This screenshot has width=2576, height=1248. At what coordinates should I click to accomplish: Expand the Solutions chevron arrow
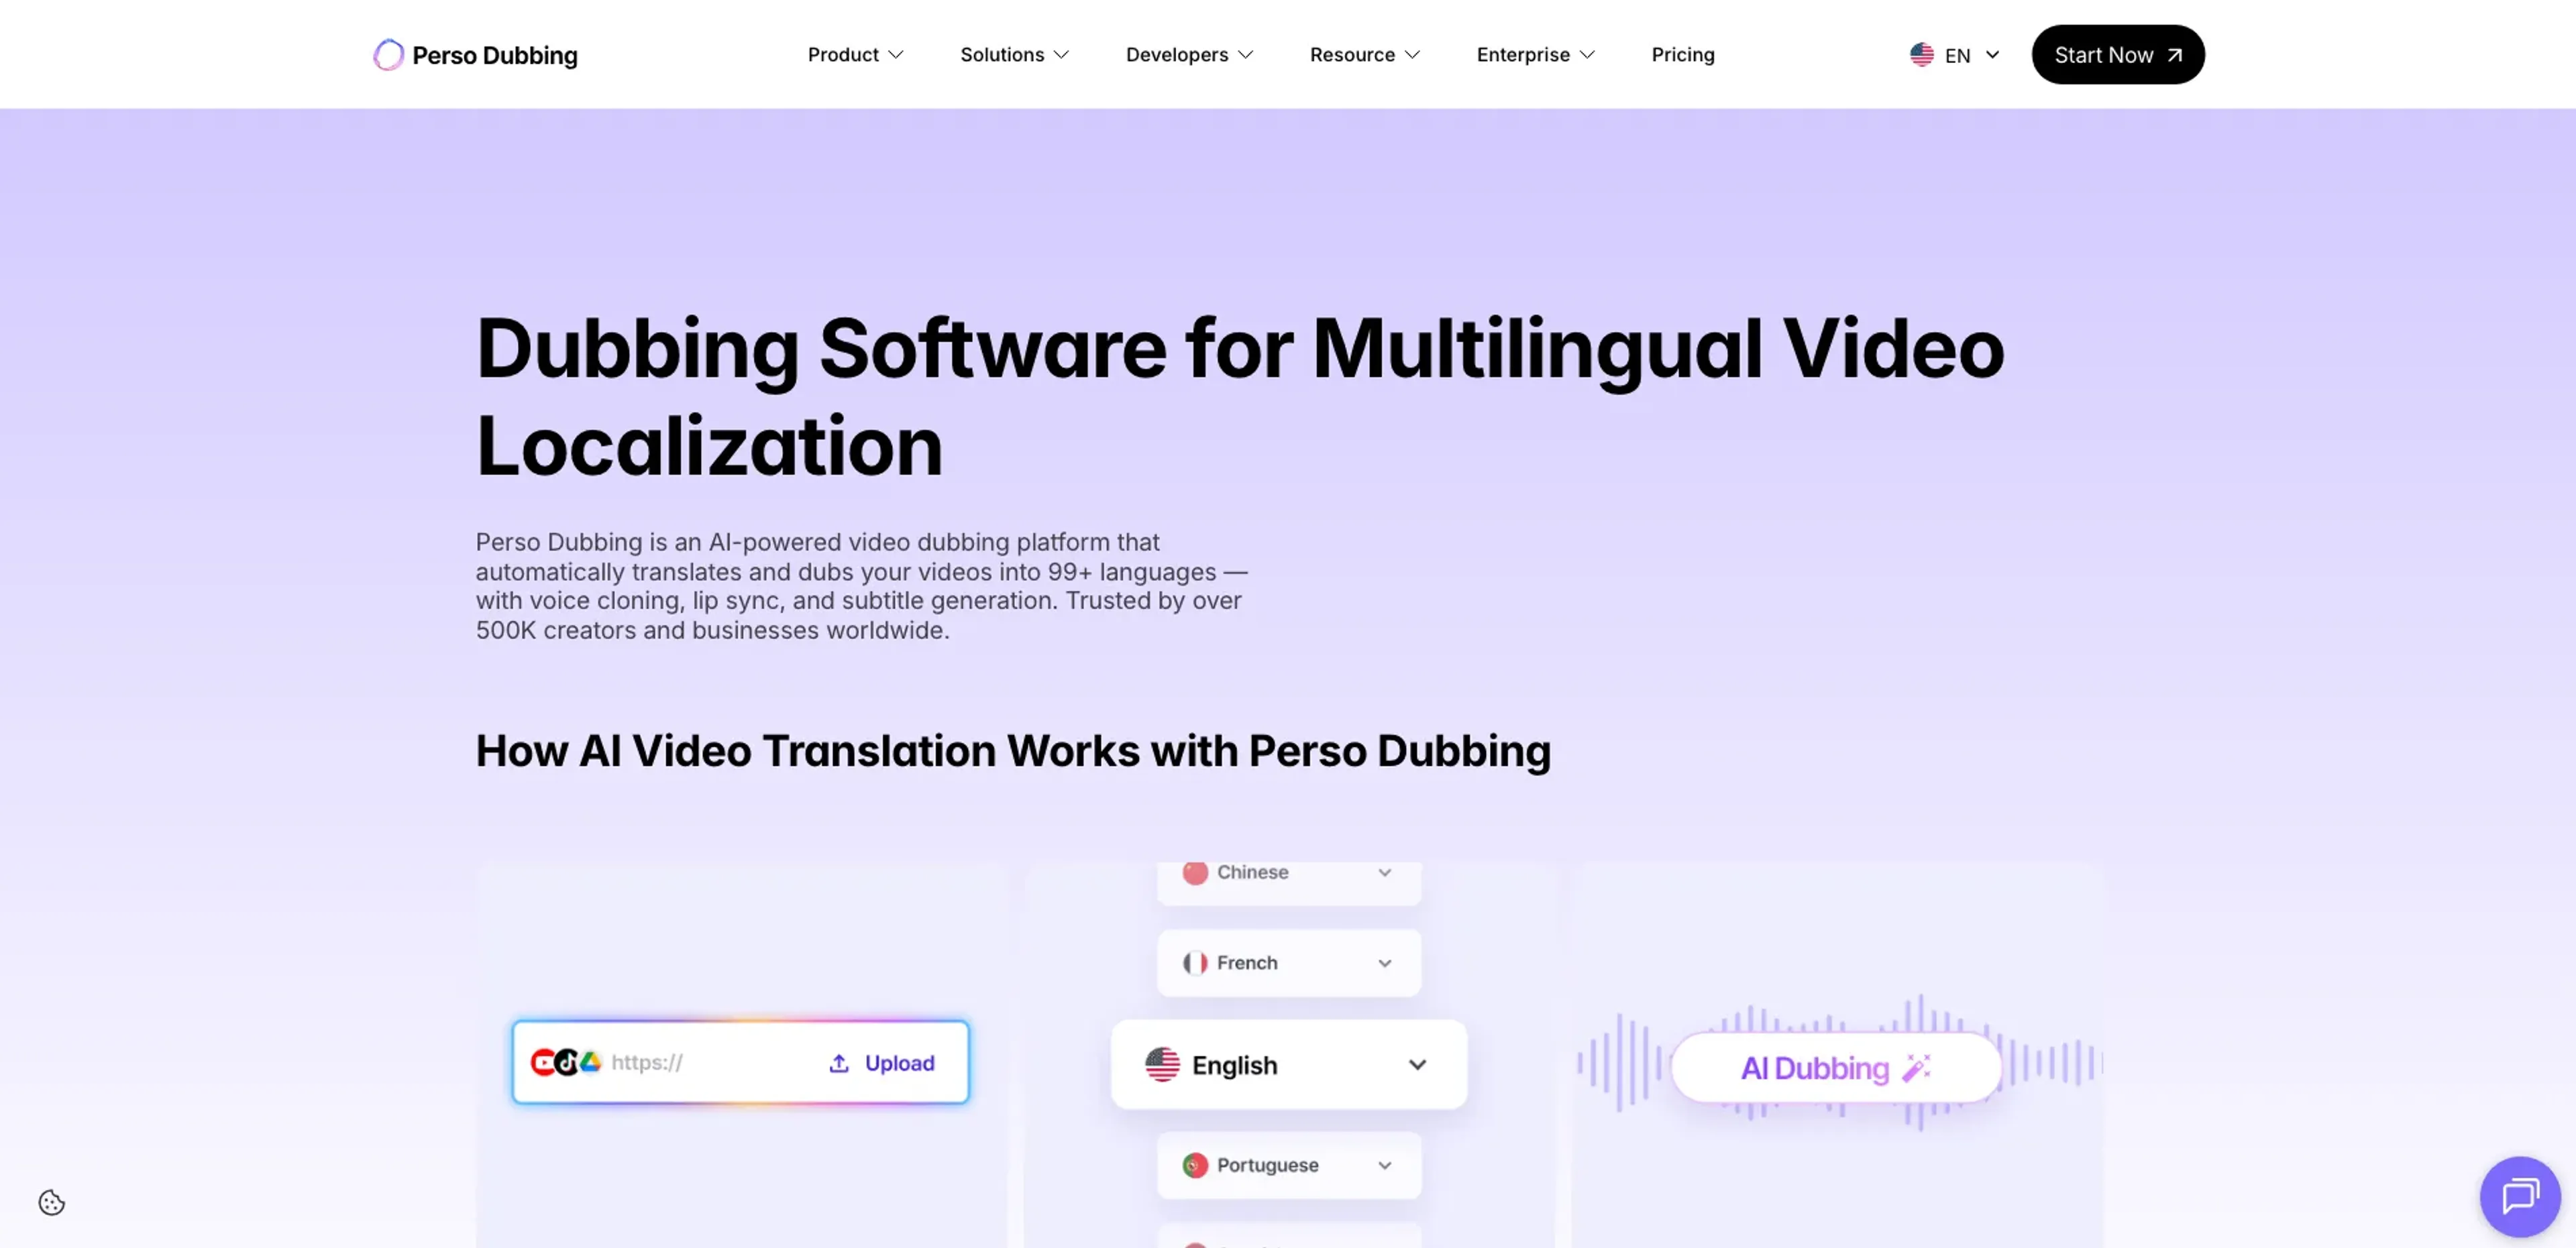(1061, 55)
